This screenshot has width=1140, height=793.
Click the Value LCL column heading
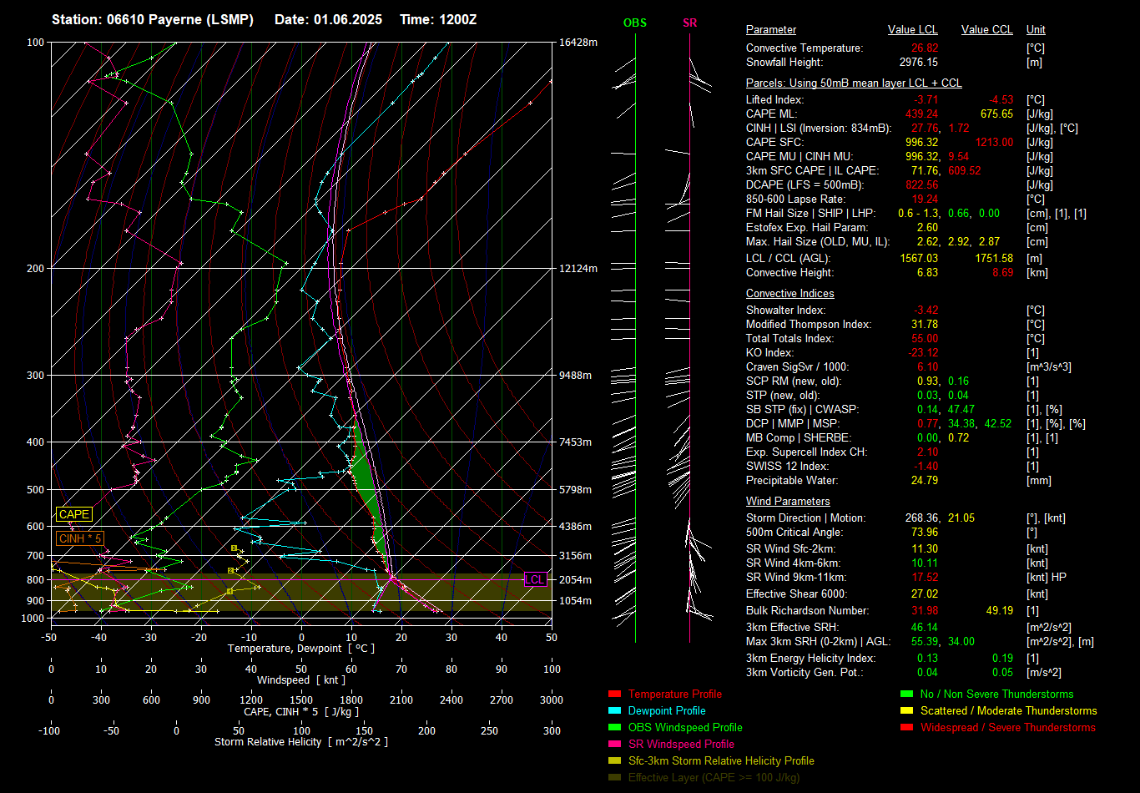(x=913, y=30)
